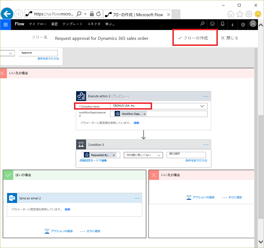Click the search icon in Flow header
This screenshot has width=264, height=248.
click(202, 24)
